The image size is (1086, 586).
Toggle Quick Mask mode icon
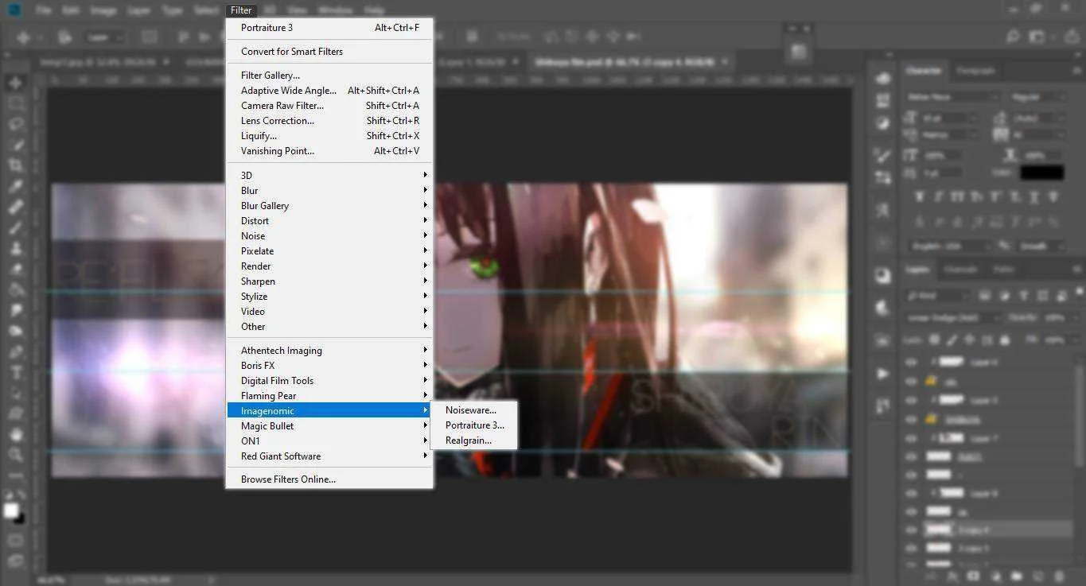(x=15, y=541)
